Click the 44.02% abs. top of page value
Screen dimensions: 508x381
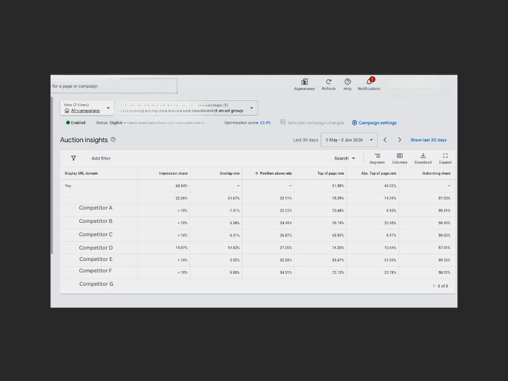point(390,185)
